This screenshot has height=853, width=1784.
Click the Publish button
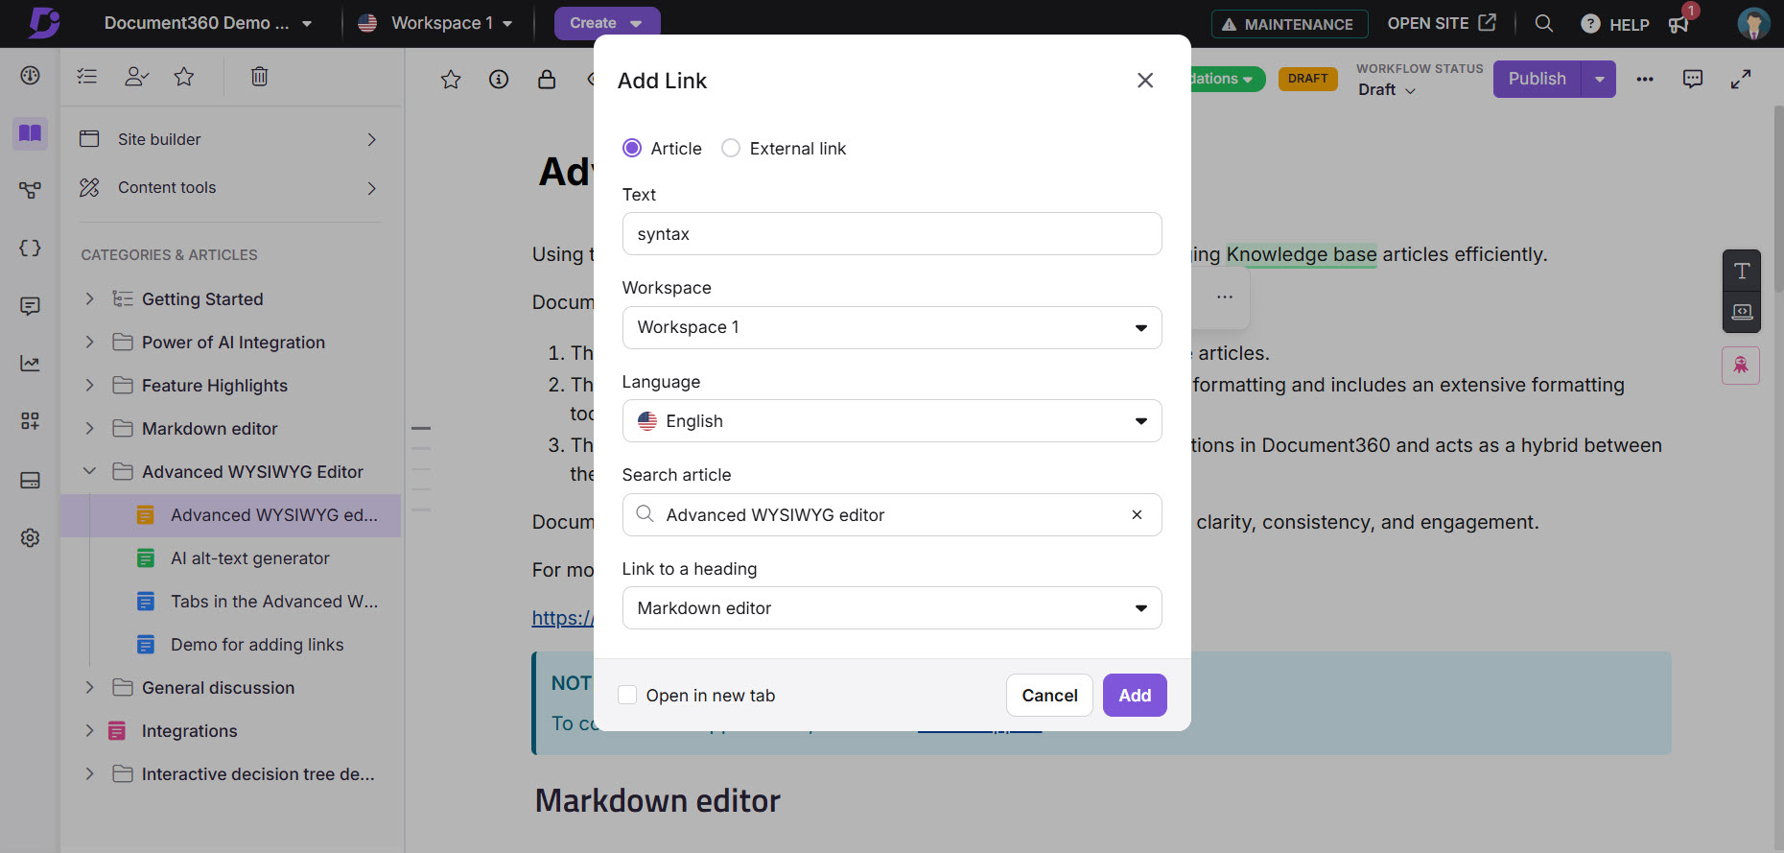1538,79
